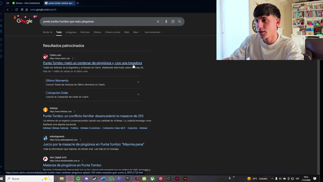Go to the Google logo homepage
This screenshot has height=182, width=323.
coord(25,20)
